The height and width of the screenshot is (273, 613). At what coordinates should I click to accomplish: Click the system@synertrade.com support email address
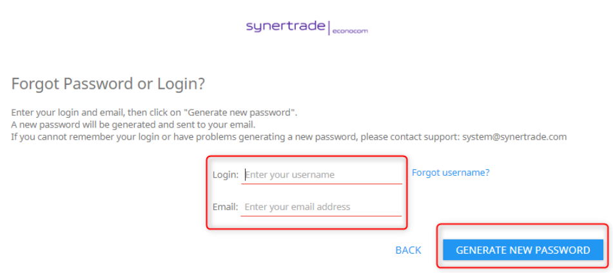click(x=514, y=136)
